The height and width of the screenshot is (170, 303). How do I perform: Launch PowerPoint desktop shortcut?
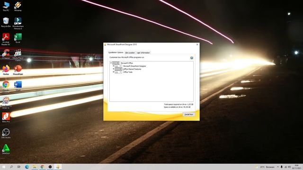(x=18, y=70)
